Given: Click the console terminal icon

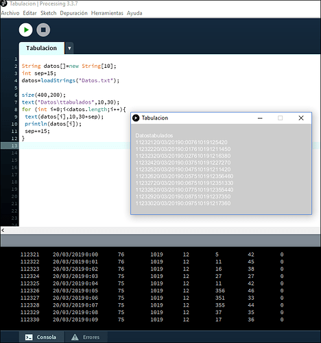Looking at the screenshot, I should tap(29, 338).
